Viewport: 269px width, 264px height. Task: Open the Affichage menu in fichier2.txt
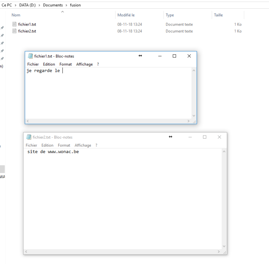(x=83, y=145)
